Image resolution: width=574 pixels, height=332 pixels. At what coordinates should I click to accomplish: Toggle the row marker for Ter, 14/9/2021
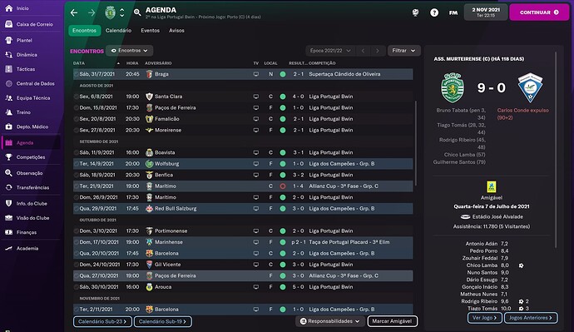(x=77, y=164)
